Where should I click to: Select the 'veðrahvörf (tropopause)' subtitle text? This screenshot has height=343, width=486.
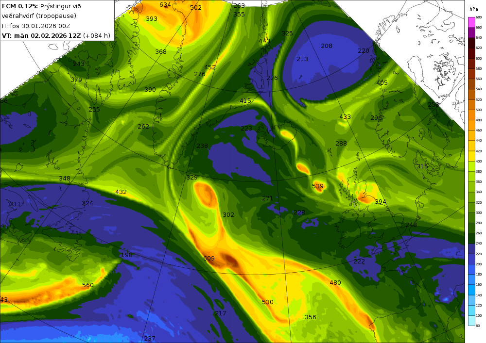(x=39, y=16)
